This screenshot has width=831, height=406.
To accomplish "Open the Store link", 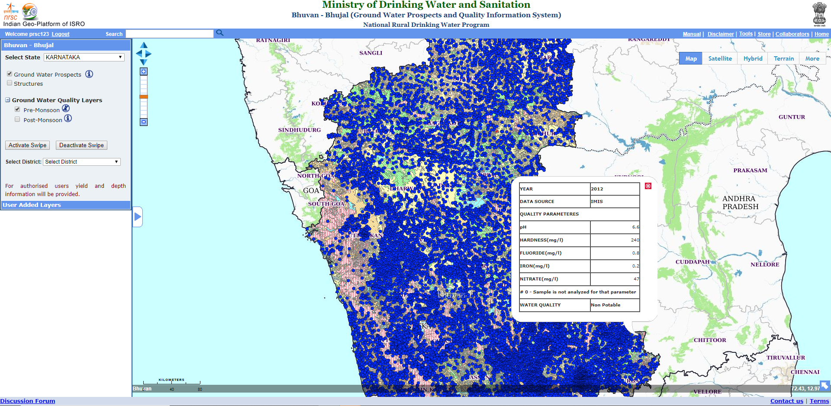I will 764,34.
